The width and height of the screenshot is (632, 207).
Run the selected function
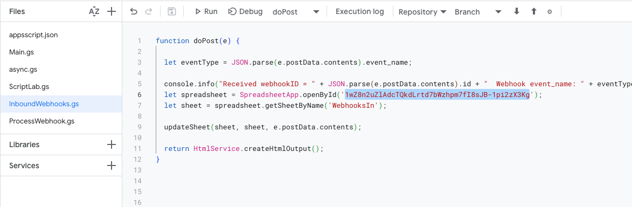(206, 12)
